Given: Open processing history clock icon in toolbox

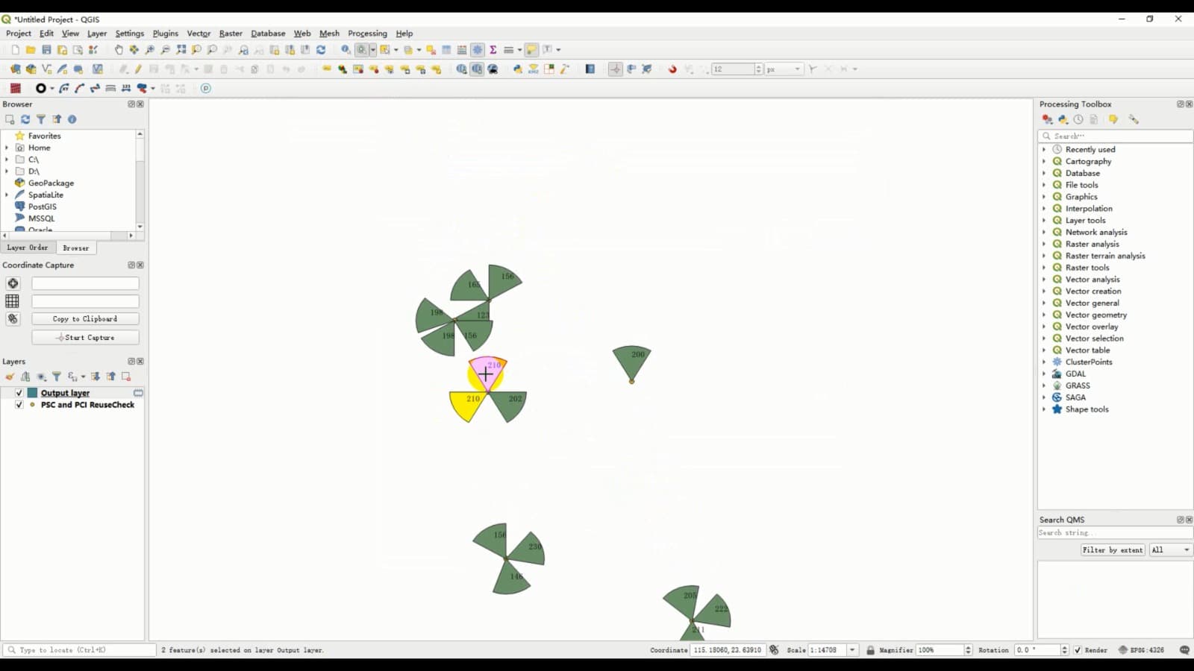Looking at the screenshot, I should [x=1078, y=119].
